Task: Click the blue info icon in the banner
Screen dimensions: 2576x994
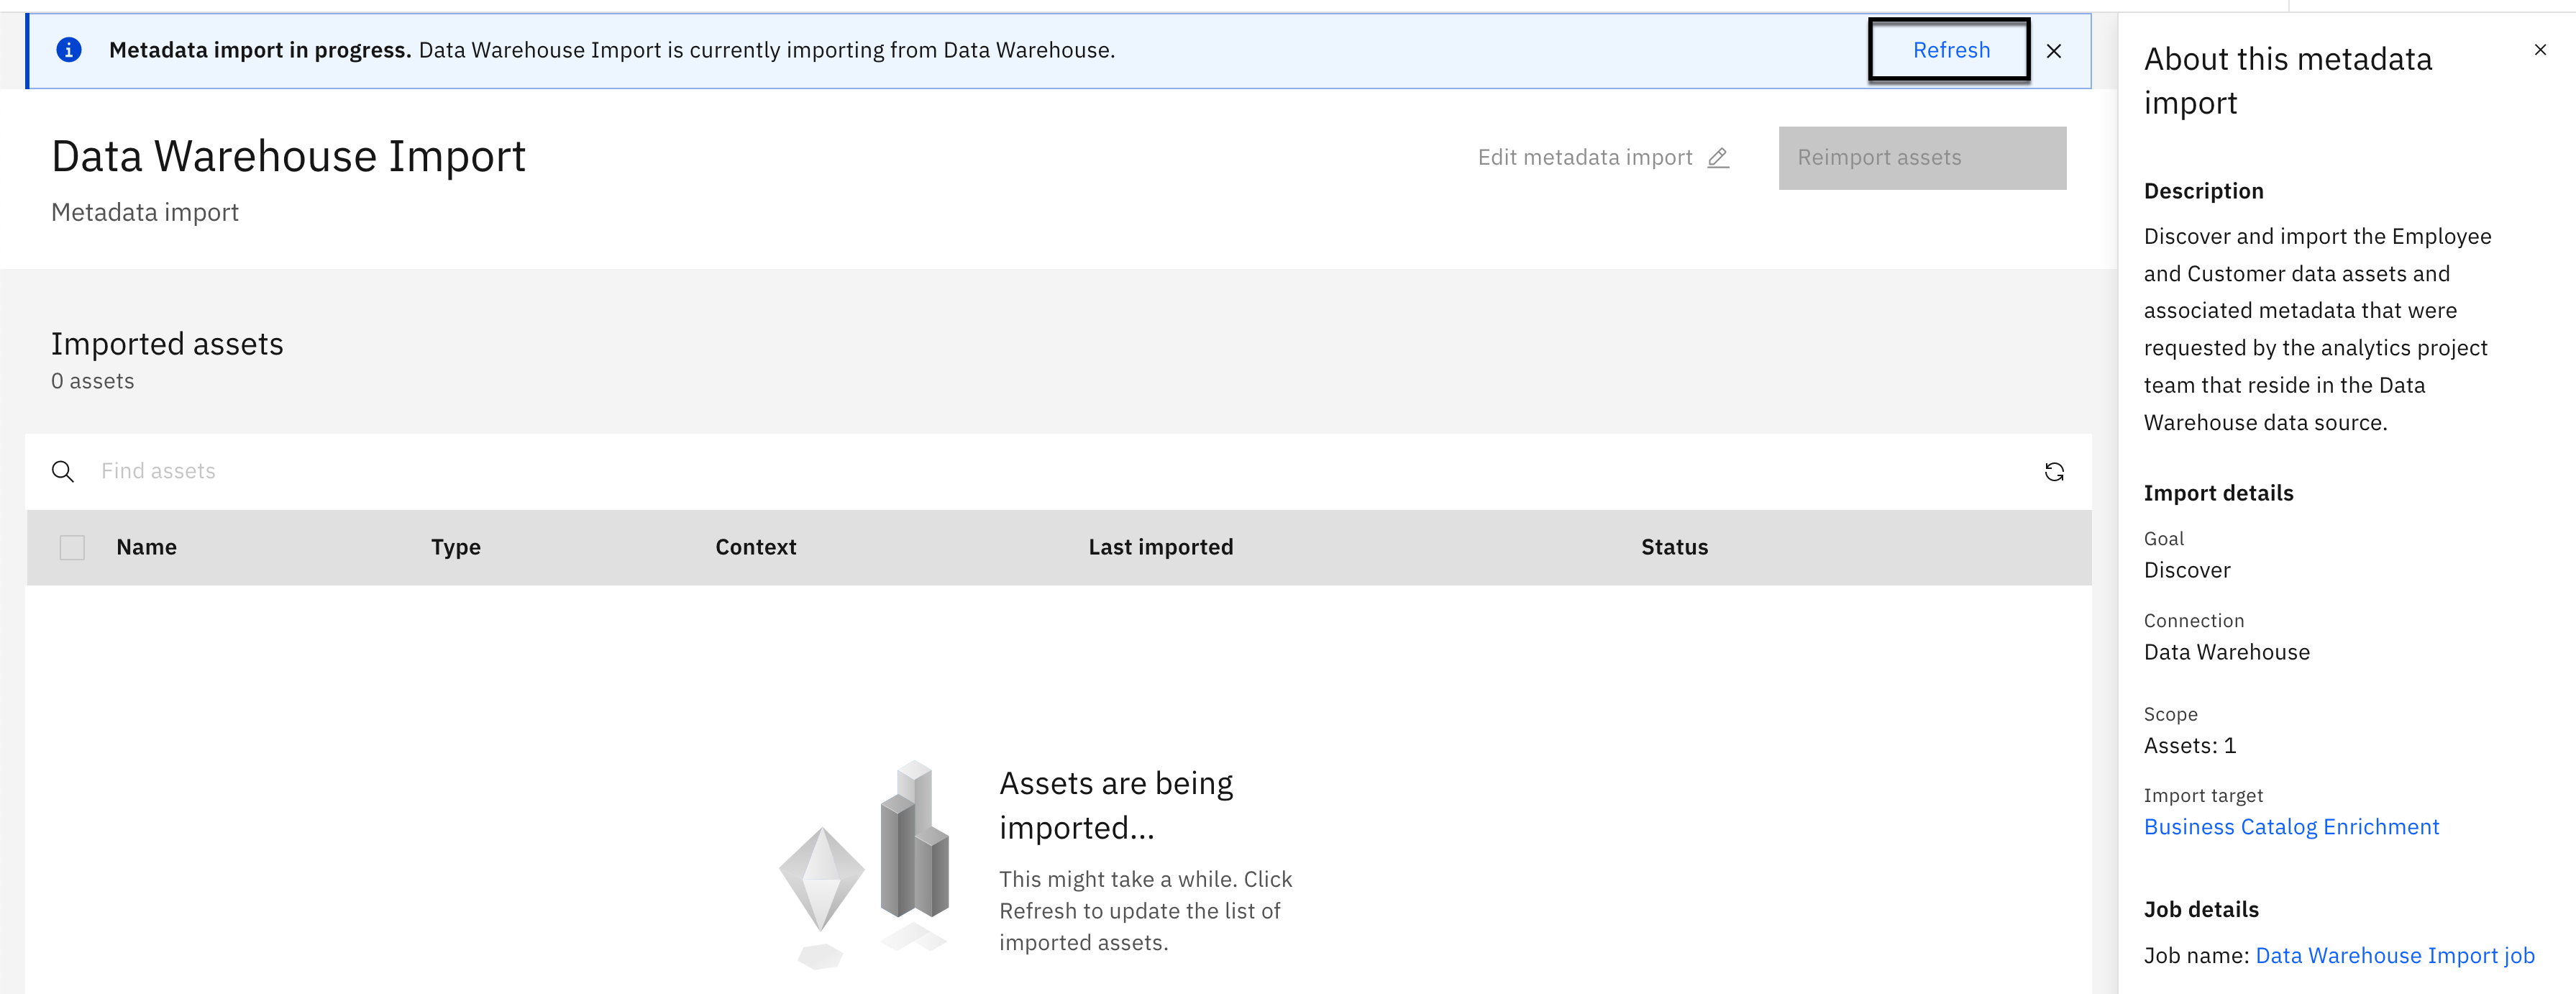Action: pos(69,50)
